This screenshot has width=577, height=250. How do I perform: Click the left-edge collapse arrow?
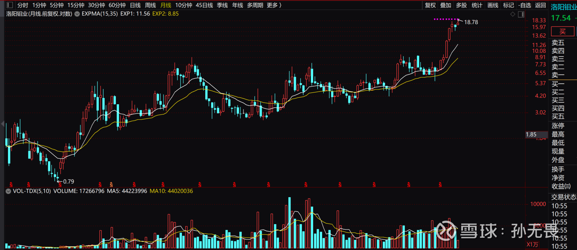(x=3, y=124)
